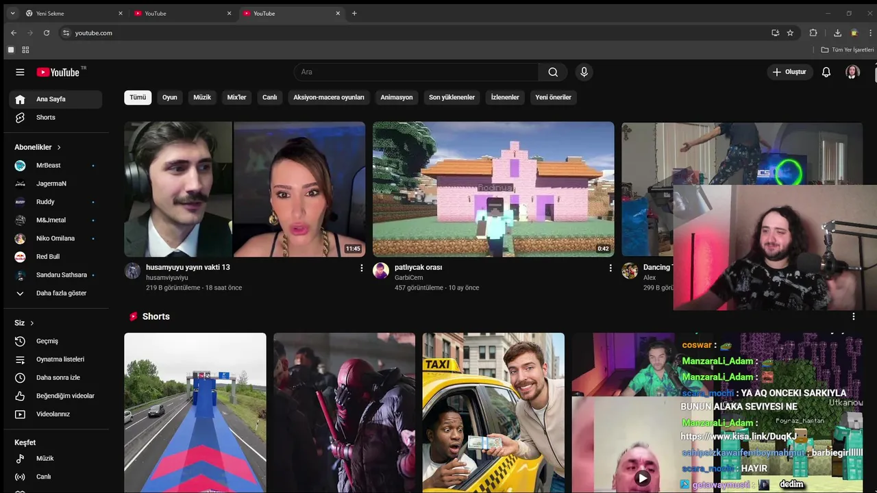Viewport: 877px width, 493px height.
Task: Click patlıycak orası video title
Action: pyautogui.click(x=418, y=267)
